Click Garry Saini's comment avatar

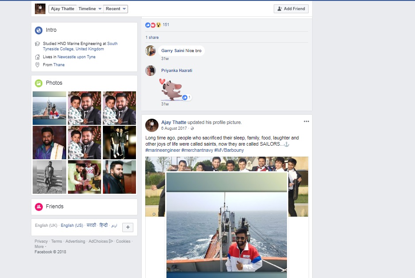point(151,51)
